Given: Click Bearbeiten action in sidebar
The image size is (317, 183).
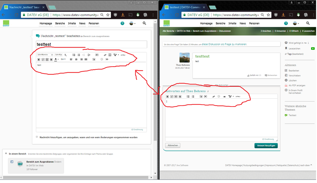Looking at the screenshot, I should (294, 70).
